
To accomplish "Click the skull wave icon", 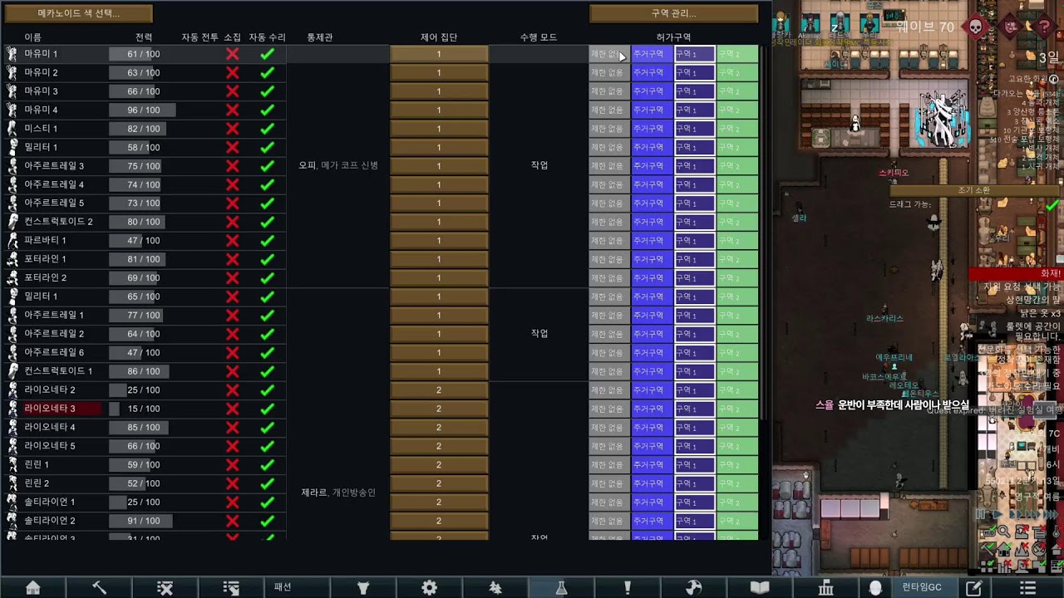I will [977, 27].
